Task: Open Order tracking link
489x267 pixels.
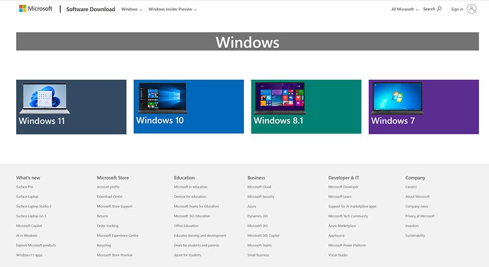Action: 108,225
